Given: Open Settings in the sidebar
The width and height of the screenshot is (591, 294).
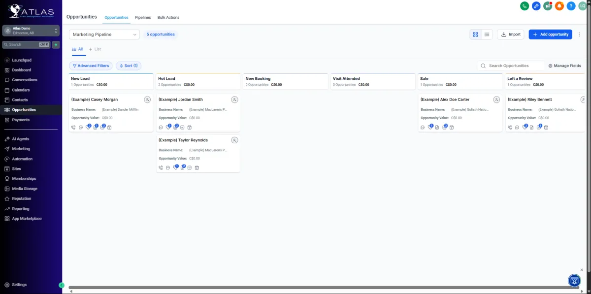Looking at the screenshot, I should pos(20,285).
